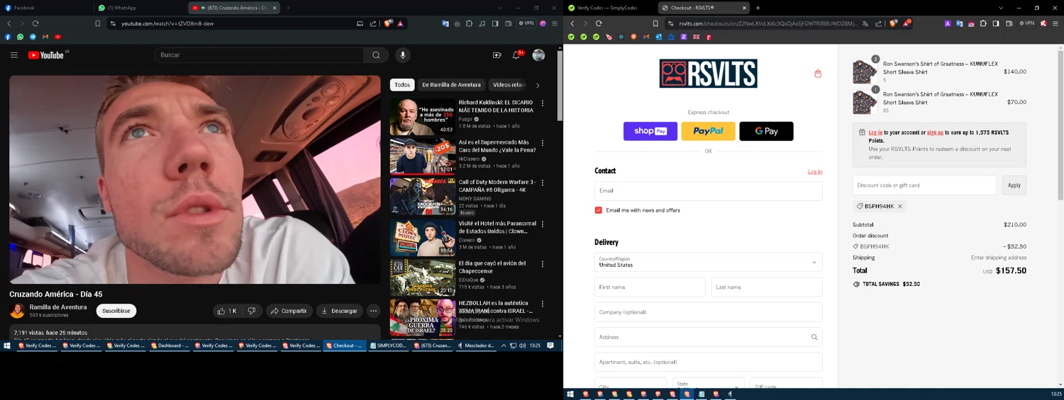Switch to the WhatsApp tab
Viewport: 1064px width, 400px height.
click(140, 8)
